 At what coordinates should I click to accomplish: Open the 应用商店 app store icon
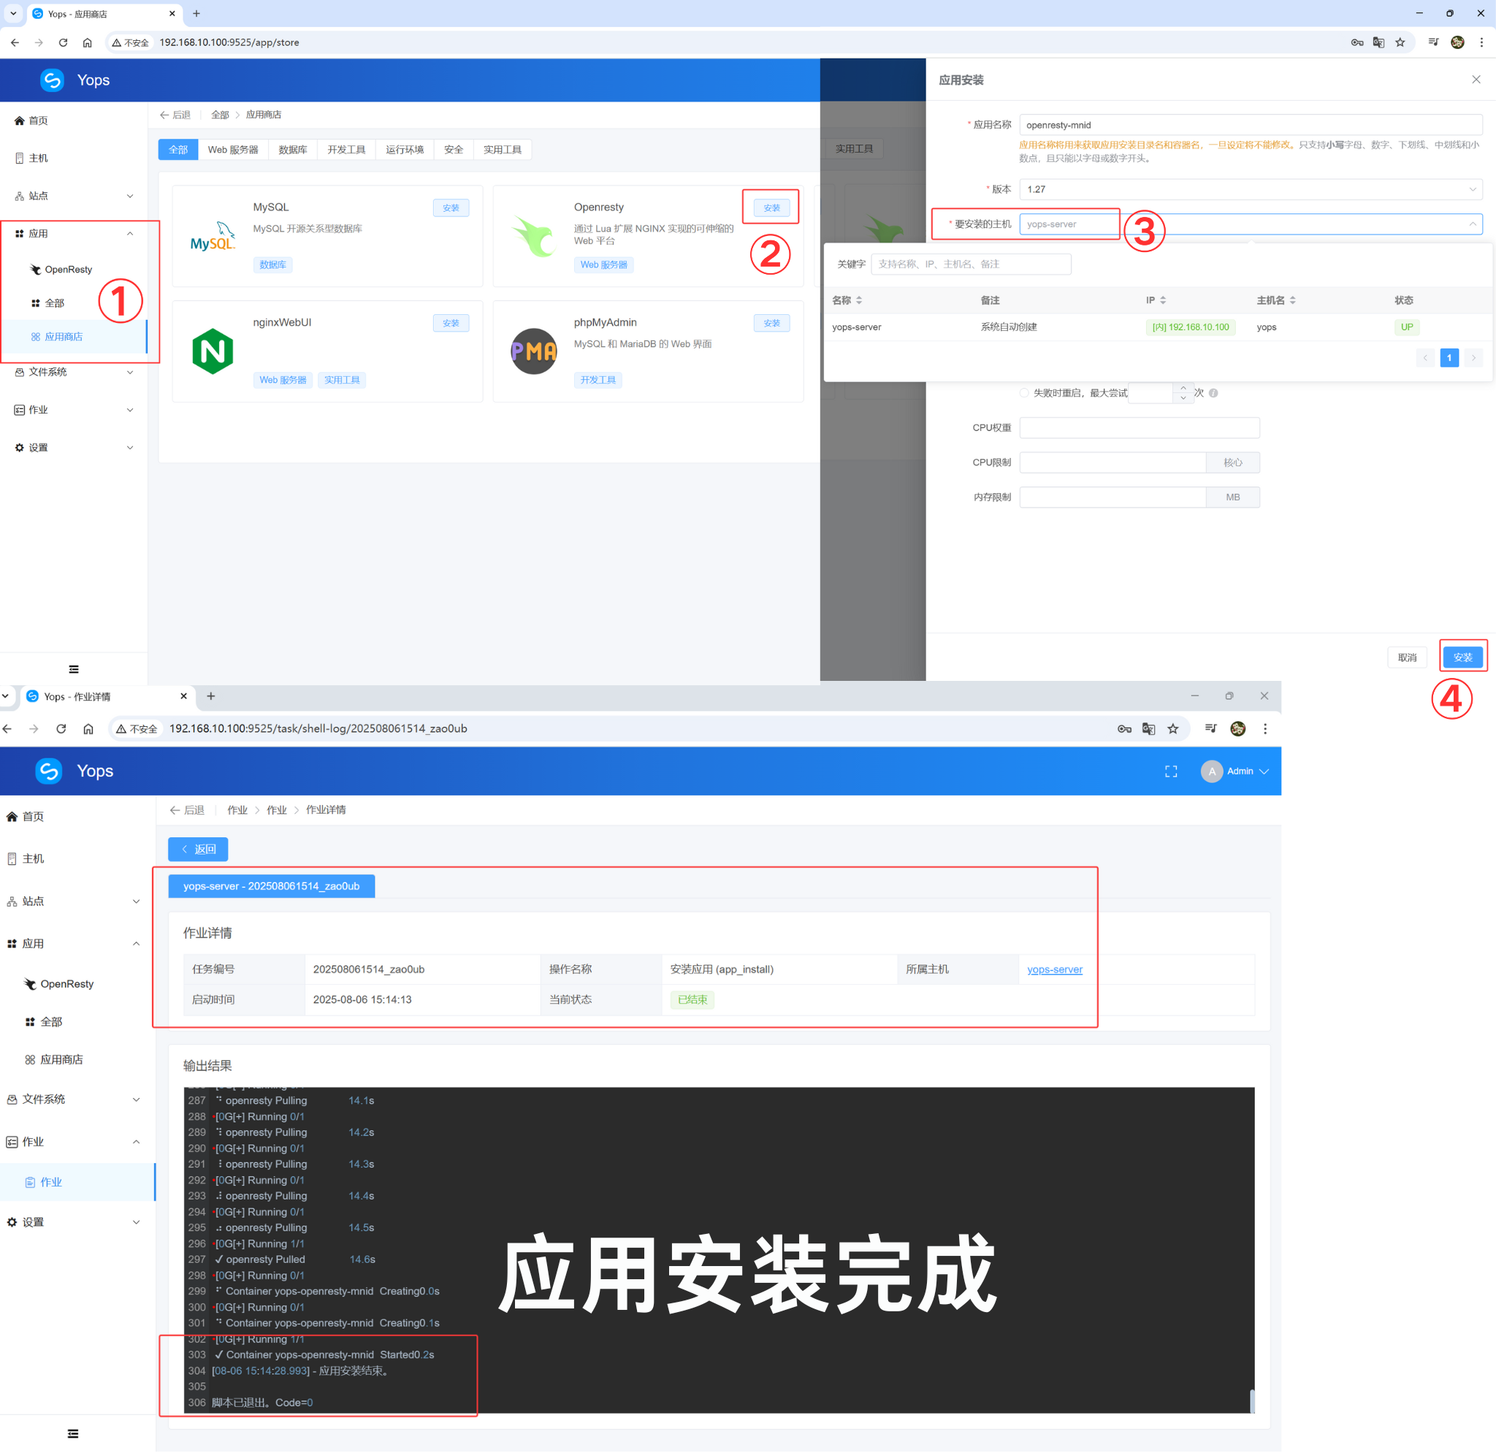35,337
